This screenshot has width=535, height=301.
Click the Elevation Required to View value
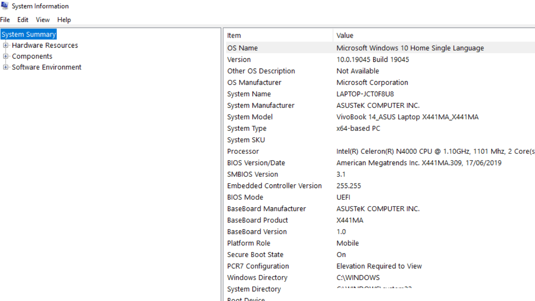point(379,266)
